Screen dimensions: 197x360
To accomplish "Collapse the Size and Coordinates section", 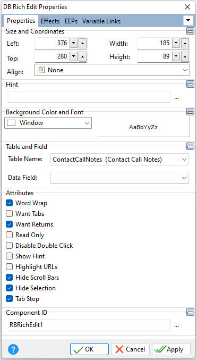I will click(x=190, y=31).
